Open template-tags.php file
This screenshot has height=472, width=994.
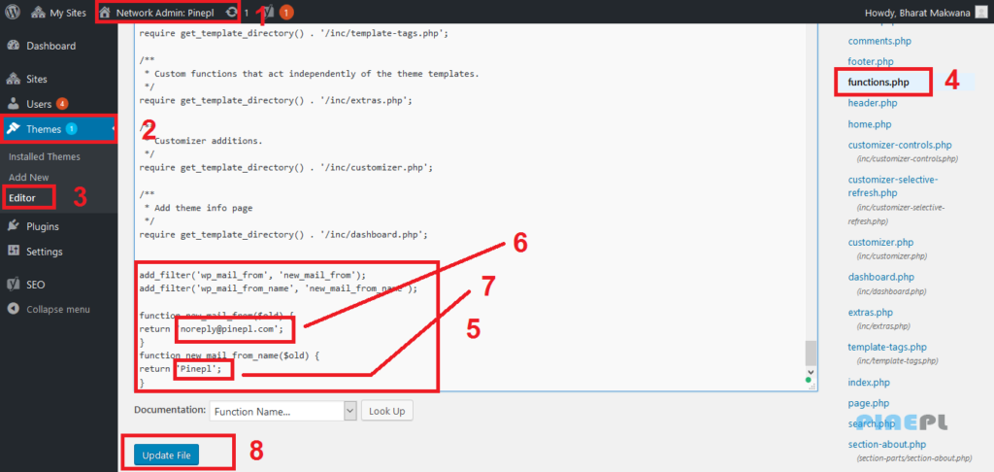[x=887, y=348]
